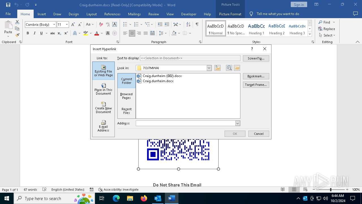The width and height of the screenshot is (362, 204).
Task: Click the Cut scissors icon
Action: 17,22
